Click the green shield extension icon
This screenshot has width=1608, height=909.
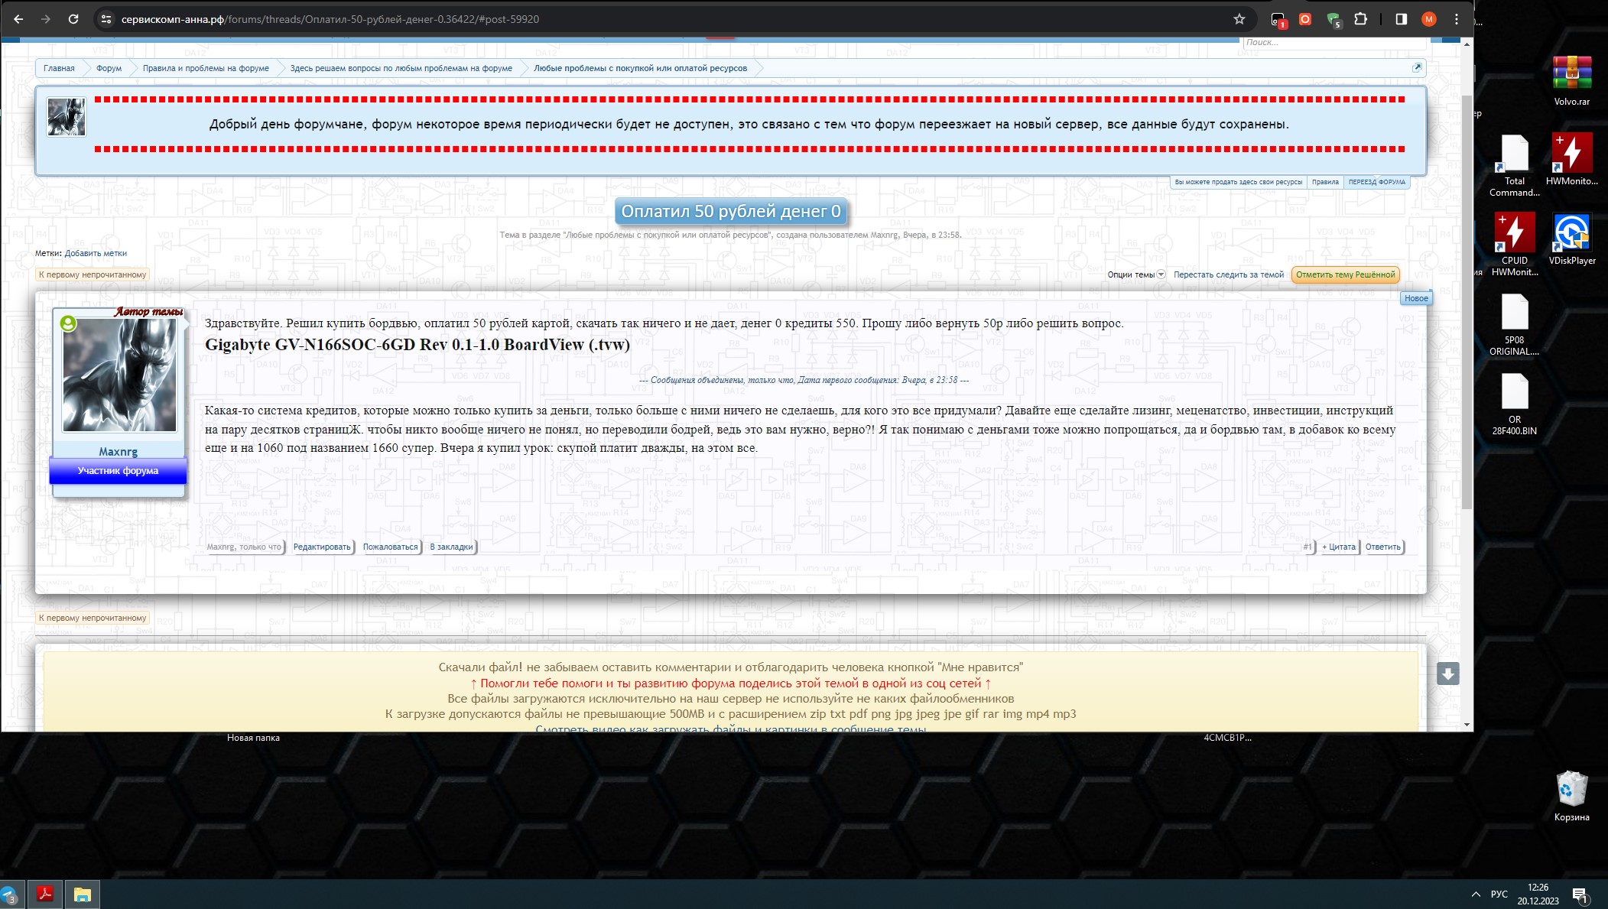(1333, 19)
